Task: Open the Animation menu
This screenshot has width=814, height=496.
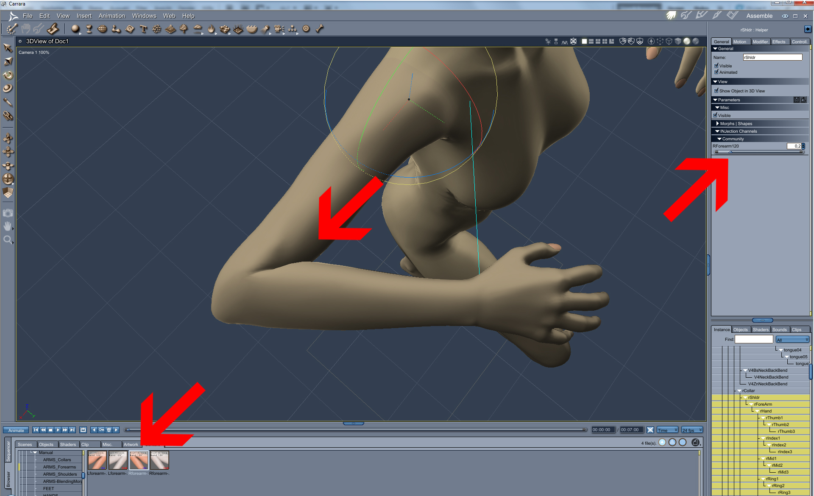Action: pos(112,16)
